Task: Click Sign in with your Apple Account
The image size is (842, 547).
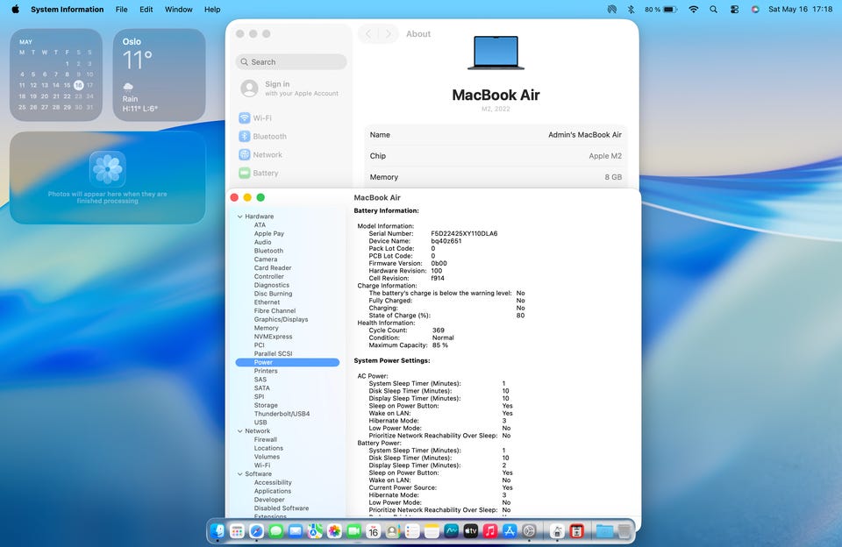Action: click(290, 88)
